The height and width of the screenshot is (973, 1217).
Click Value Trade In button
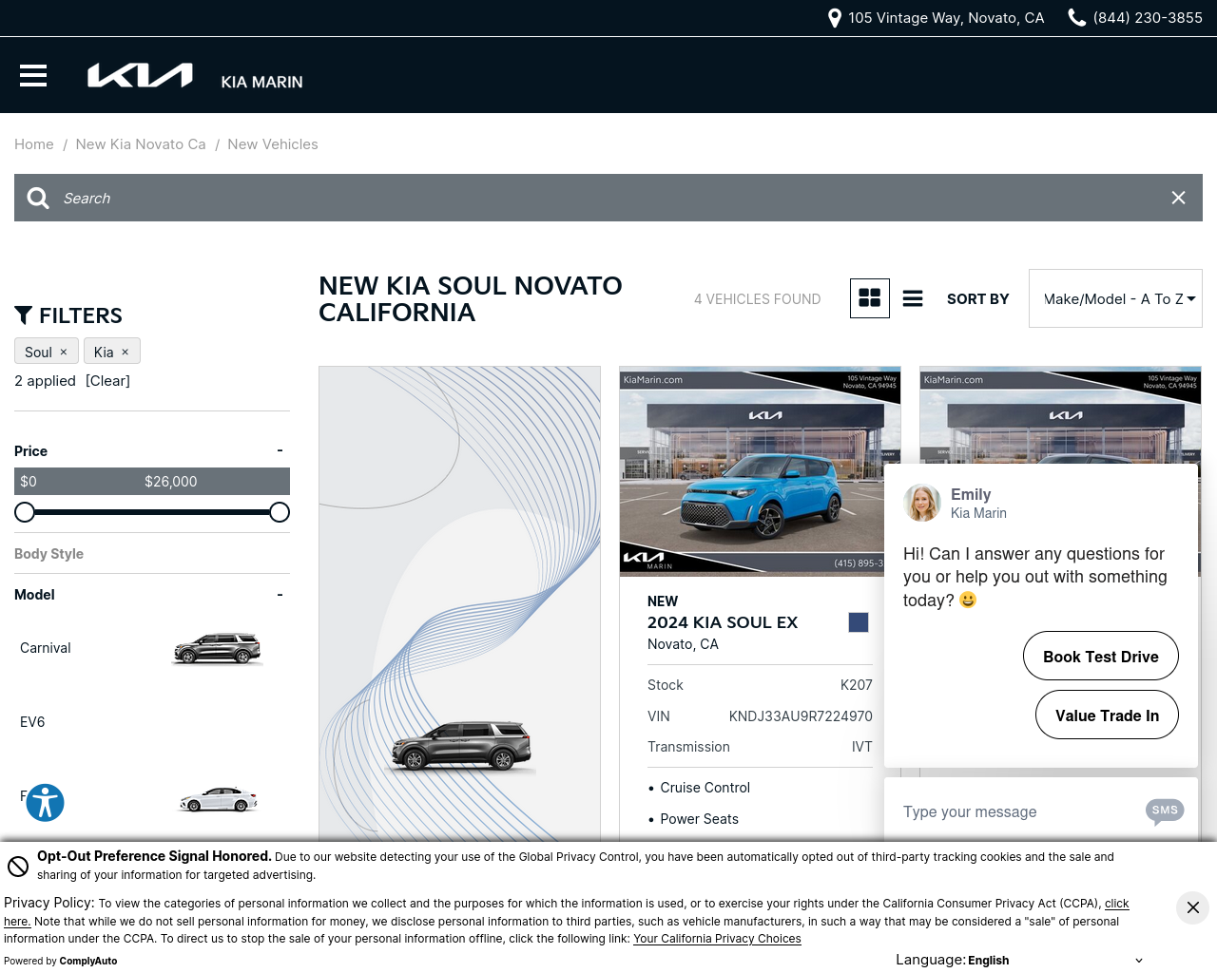pos(1107,715)
